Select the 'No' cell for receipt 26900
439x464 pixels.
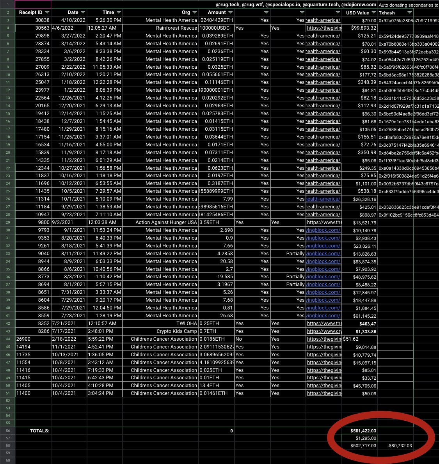[252, 339]
